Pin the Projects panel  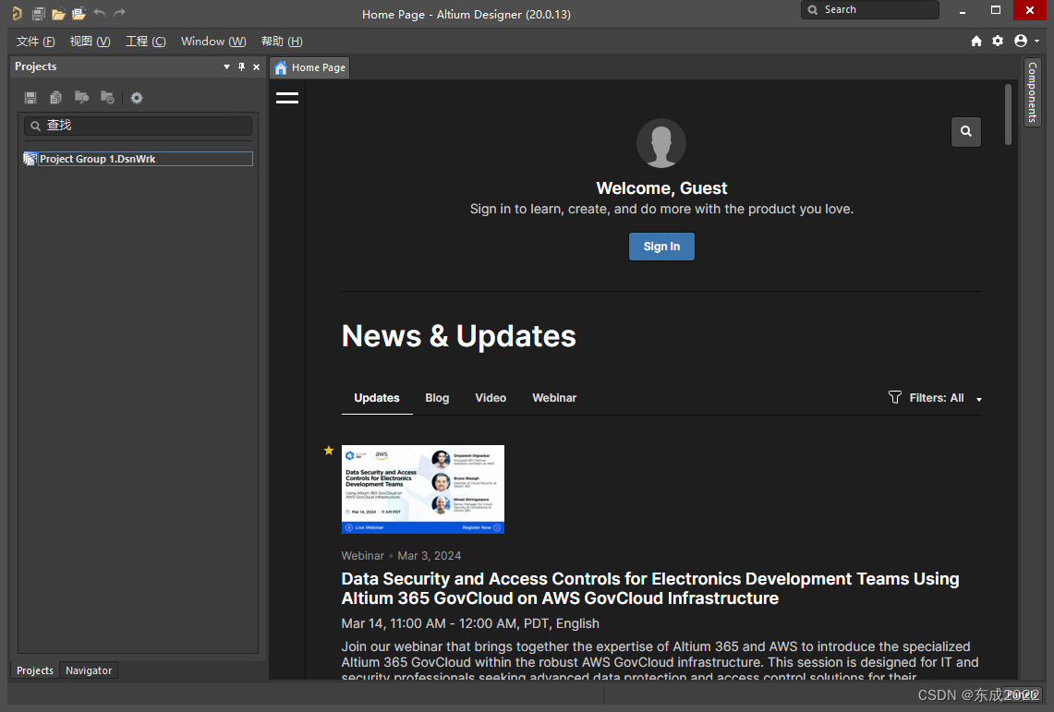pos(241,67)
